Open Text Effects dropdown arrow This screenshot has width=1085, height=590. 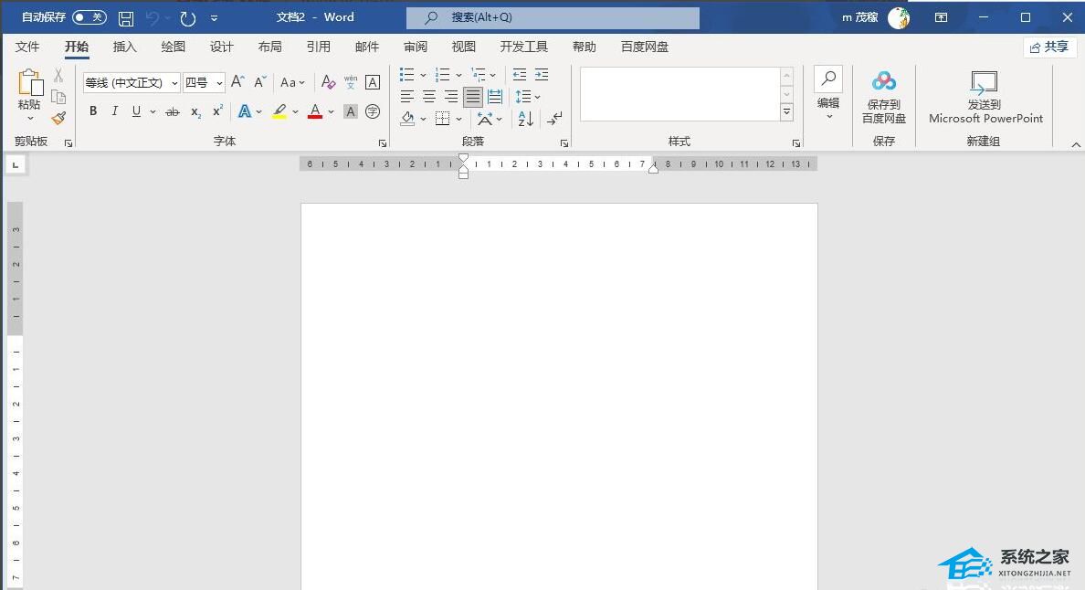click(x=259, y=111)
